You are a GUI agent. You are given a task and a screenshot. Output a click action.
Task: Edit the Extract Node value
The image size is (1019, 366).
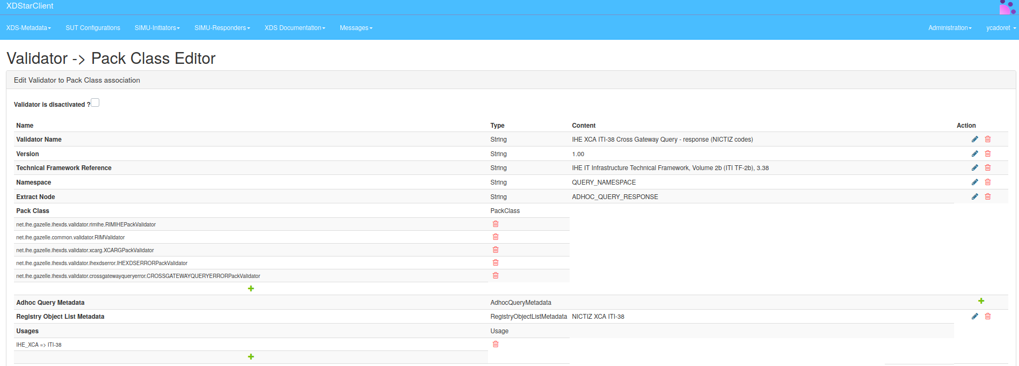click(974, 197)
